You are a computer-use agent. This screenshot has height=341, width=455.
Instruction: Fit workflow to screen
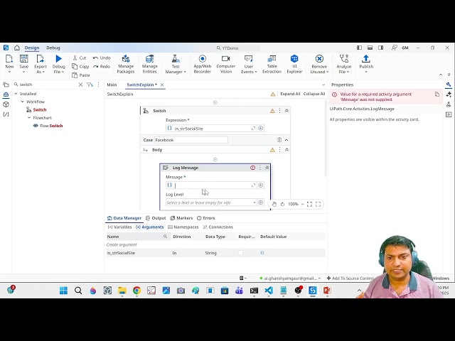click(x=309, y=204)
